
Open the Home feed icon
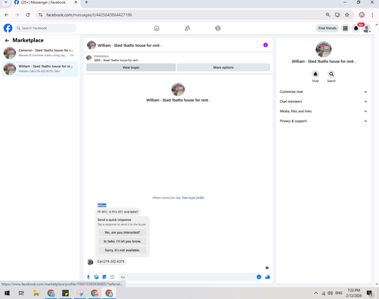[157, 28]
